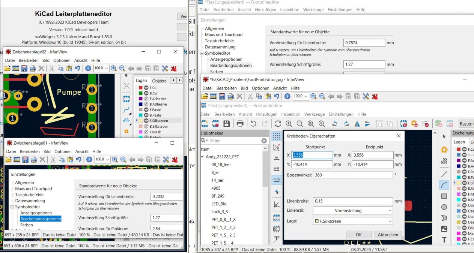The width and height of the screenshot is (474, 253).
Task: Toggle F.Cu layer visibility eye in Zwischenablage02 layers
Action: [x=146, y=88]
